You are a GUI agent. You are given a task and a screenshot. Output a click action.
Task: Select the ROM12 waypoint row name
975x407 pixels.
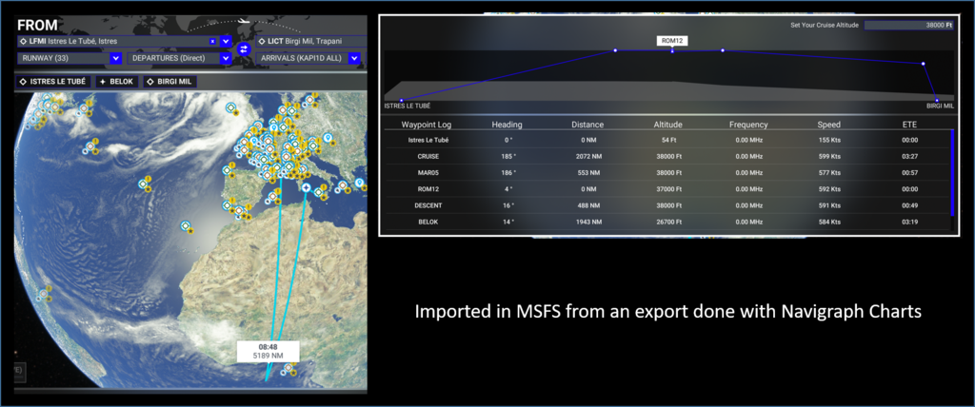(428, 189)
